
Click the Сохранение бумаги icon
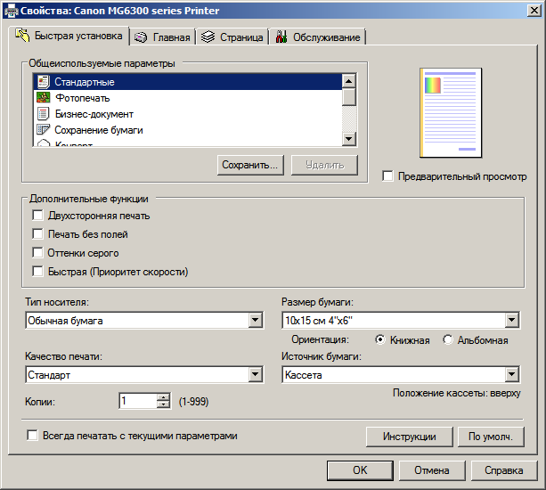(x=43, y=129)
